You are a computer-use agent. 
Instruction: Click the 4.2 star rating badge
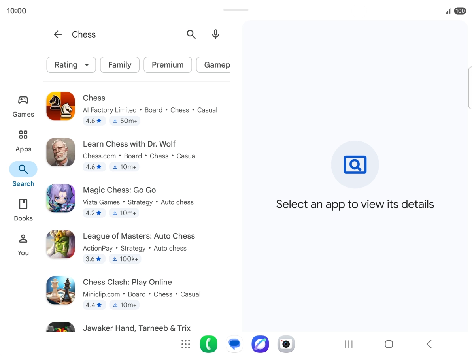point(94,213)
